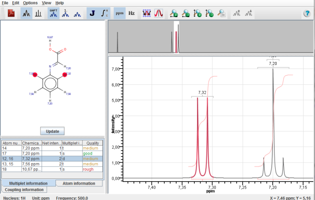315x200 pixels.
Task: Toggle the J coupling display button
Action: [92, 13]
